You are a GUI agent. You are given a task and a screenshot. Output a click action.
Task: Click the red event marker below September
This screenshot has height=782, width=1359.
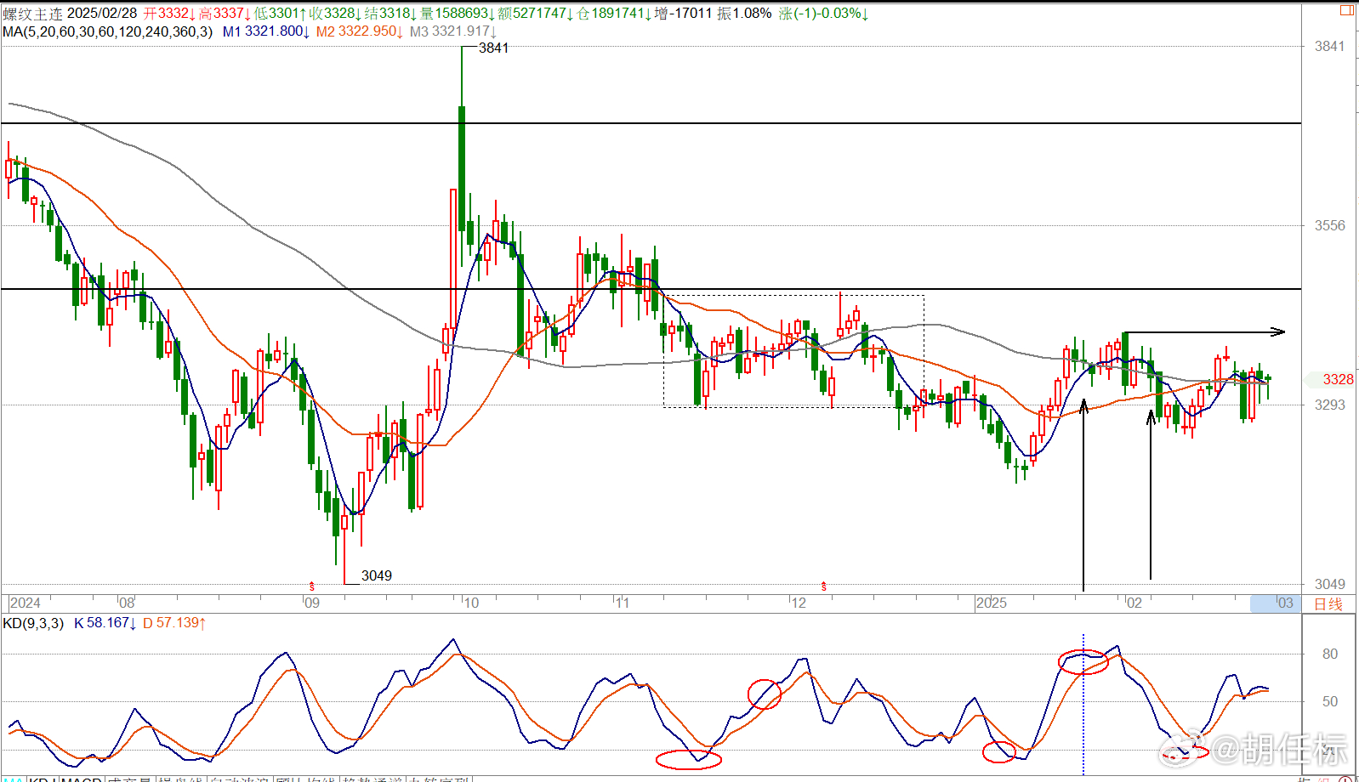[x=312, y=586]
